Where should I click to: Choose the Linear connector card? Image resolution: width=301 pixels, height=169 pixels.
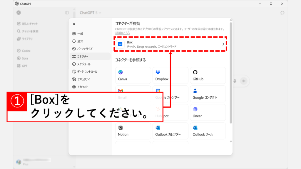click(x=208, y=112)
